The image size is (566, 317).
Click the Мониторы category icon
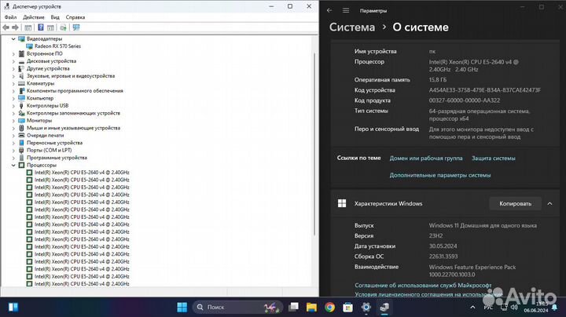pyautogui.click(x=22, y=120)
